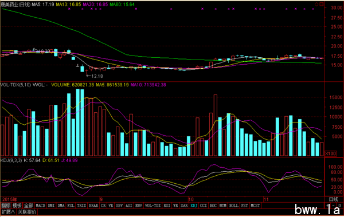Image resolution: width=344 pixels, height=217 pixels.
Task: Click the split-window square icon at top right
Action: (322, 4)
